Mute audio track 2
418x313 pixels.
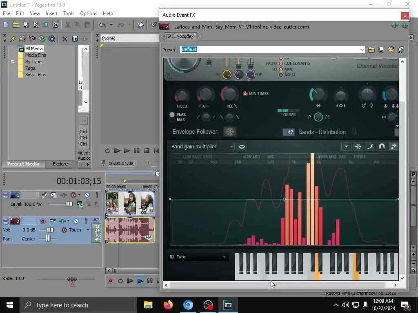tap(76, 221)
